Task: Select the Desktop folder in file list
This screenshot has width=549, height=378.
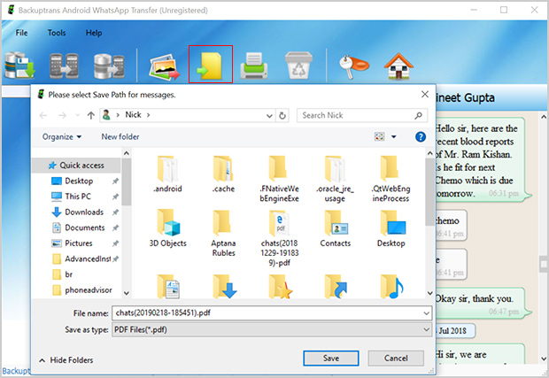Action: [391, 228]
